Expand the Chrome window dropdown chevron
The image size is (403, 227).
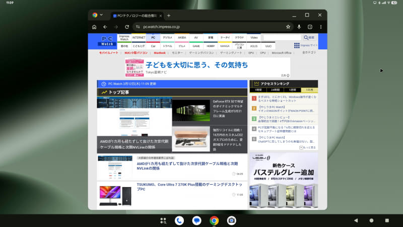pyautogui.click(x=101, y=15)
